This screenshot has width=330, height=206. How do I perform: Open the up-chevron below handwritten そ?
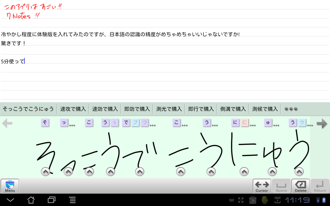click(45, 171)
